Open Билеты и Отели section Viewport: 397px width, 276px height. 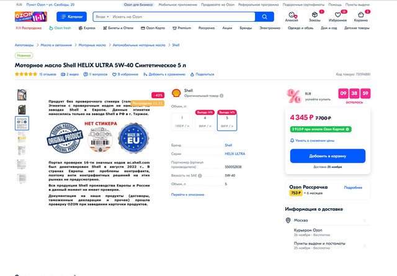coord(118,28)
